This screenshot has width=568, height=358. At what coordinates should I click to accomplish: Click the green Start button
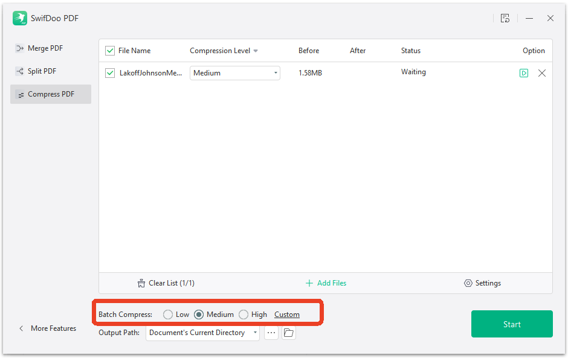[512, 324]
